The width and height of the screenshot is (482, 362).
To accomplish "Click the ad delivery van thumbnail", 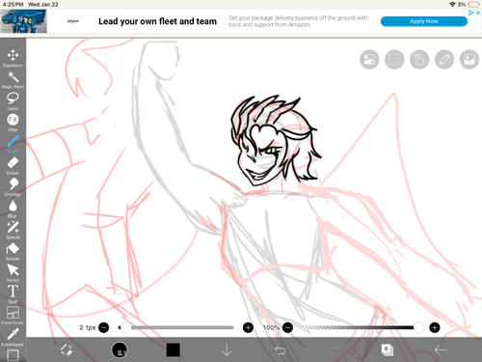I will [23, 21].
